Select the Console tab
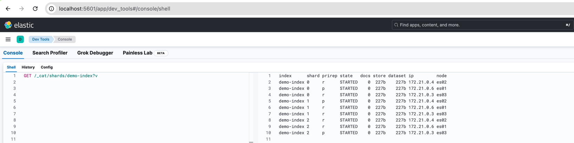The width and height of the screenshot is (574, 143). point(13,53)
